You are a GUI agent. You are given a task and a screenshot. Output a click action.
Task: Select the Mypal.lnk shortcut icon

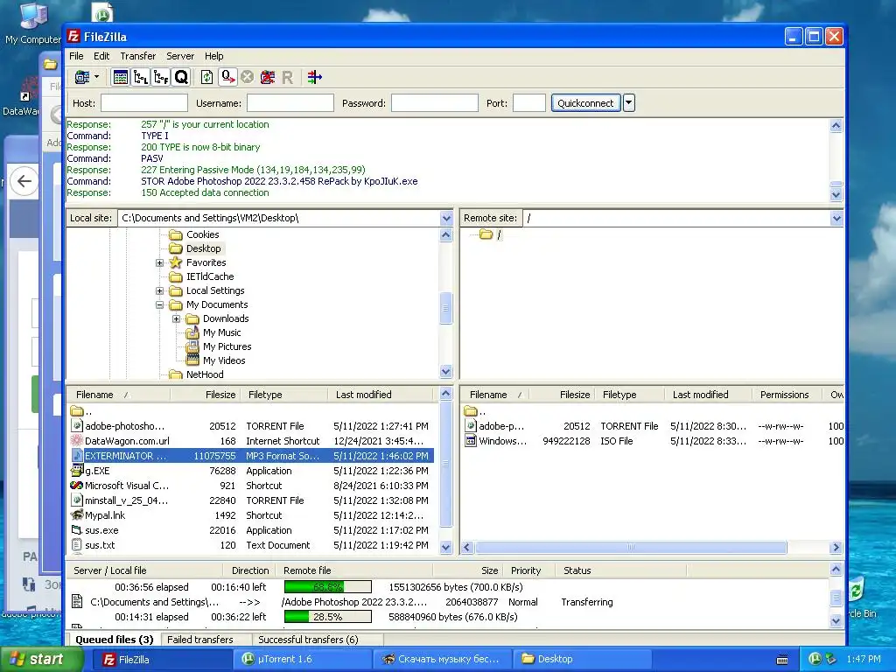77,515
